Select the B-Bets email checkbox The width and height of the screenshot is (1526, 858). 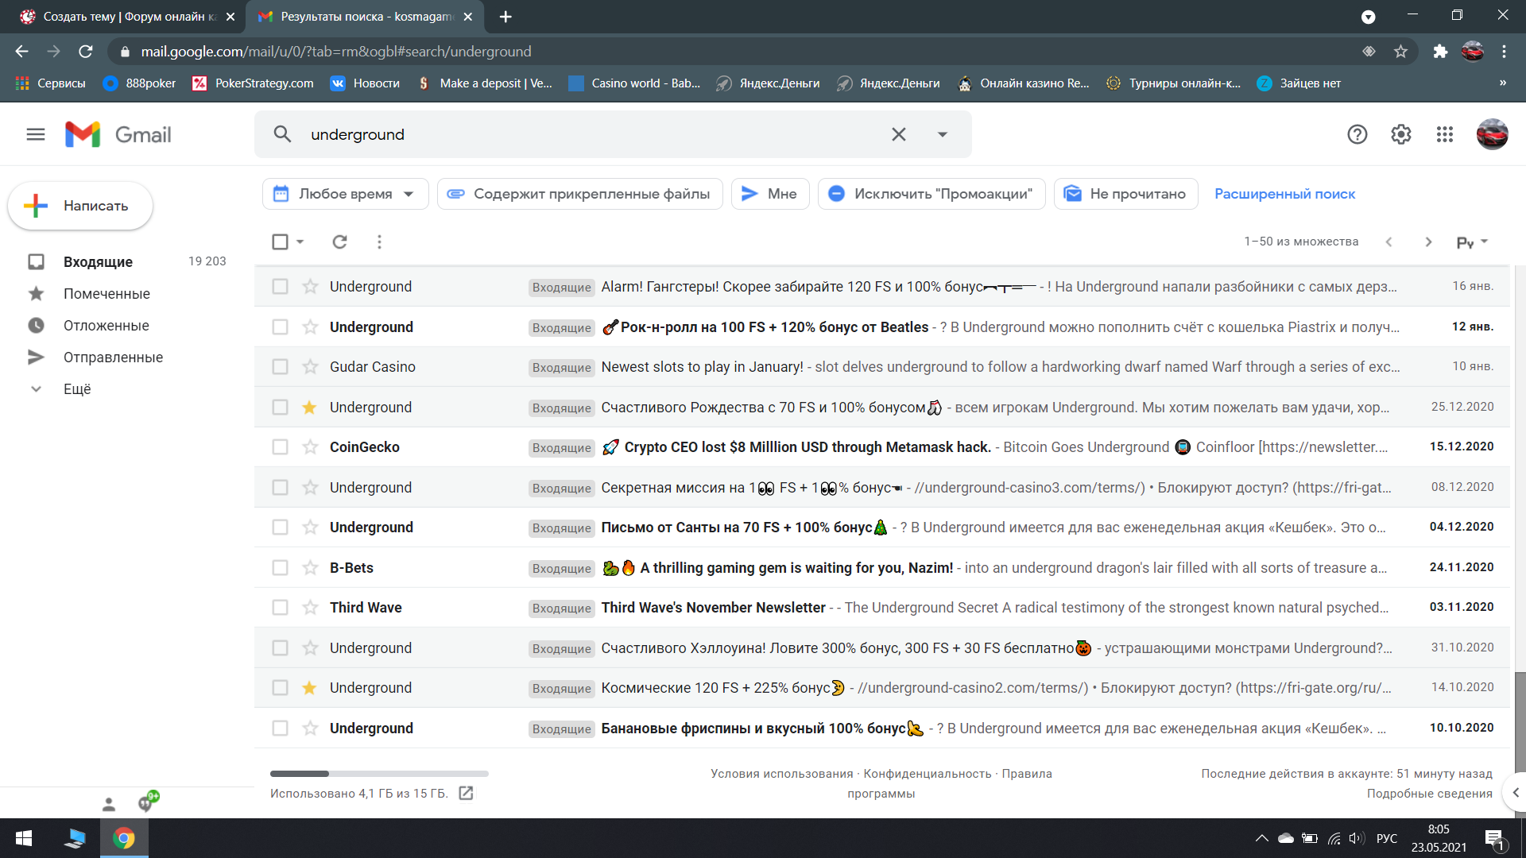280,567
